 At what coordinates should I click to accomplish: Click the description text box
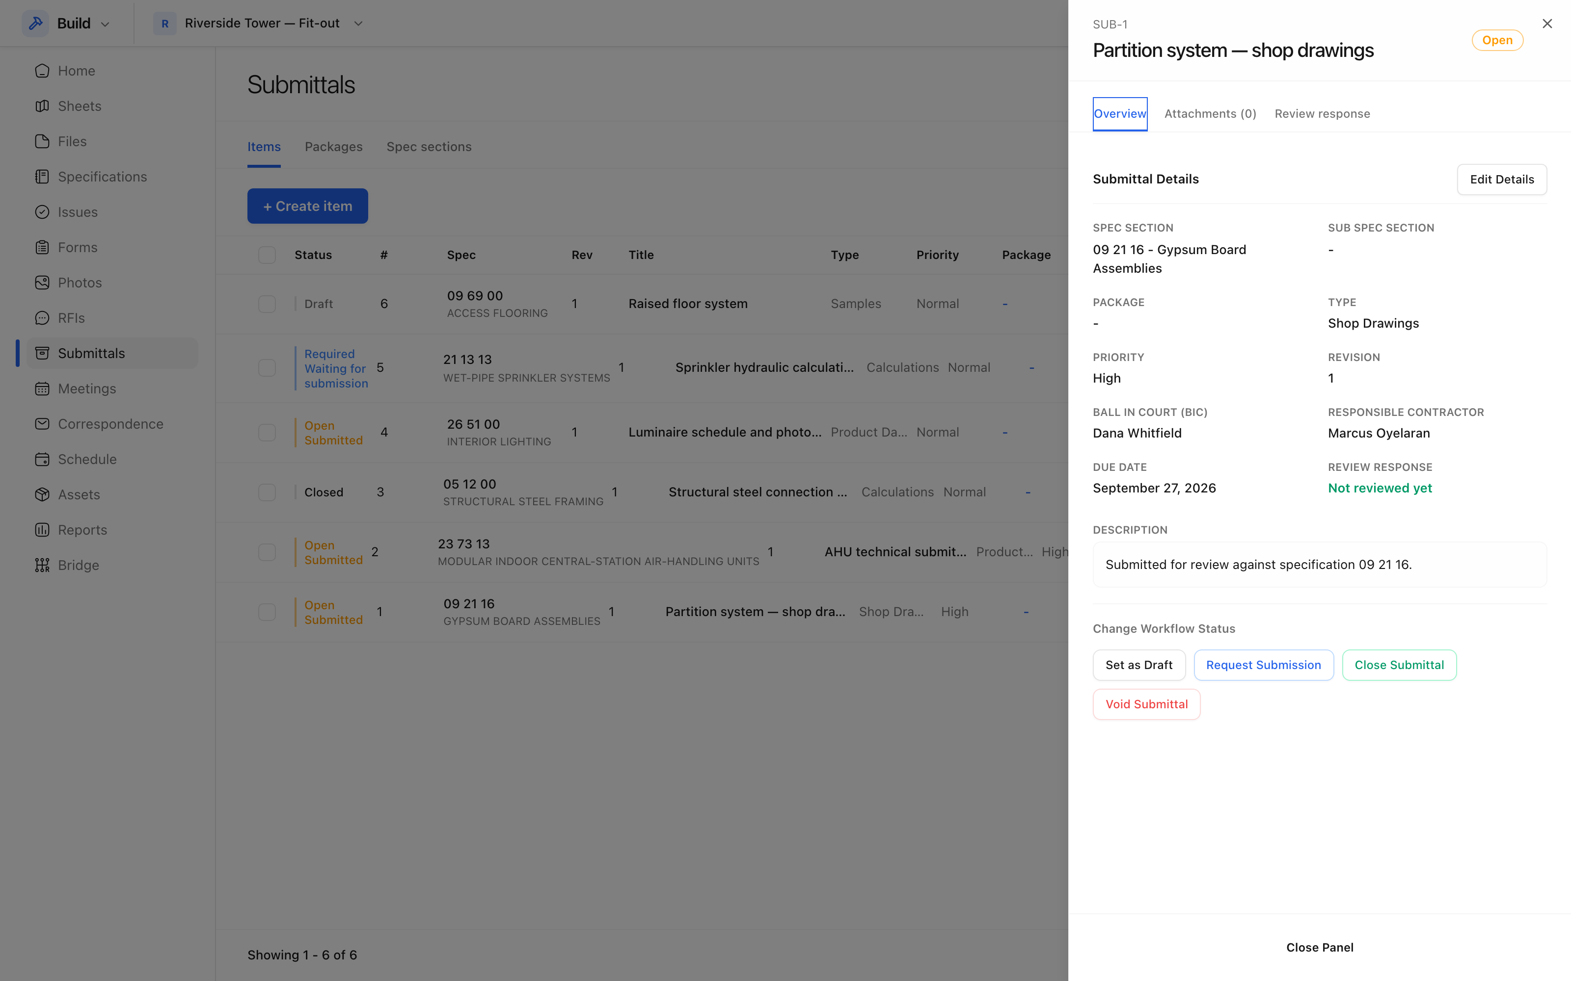point(1320,565)
